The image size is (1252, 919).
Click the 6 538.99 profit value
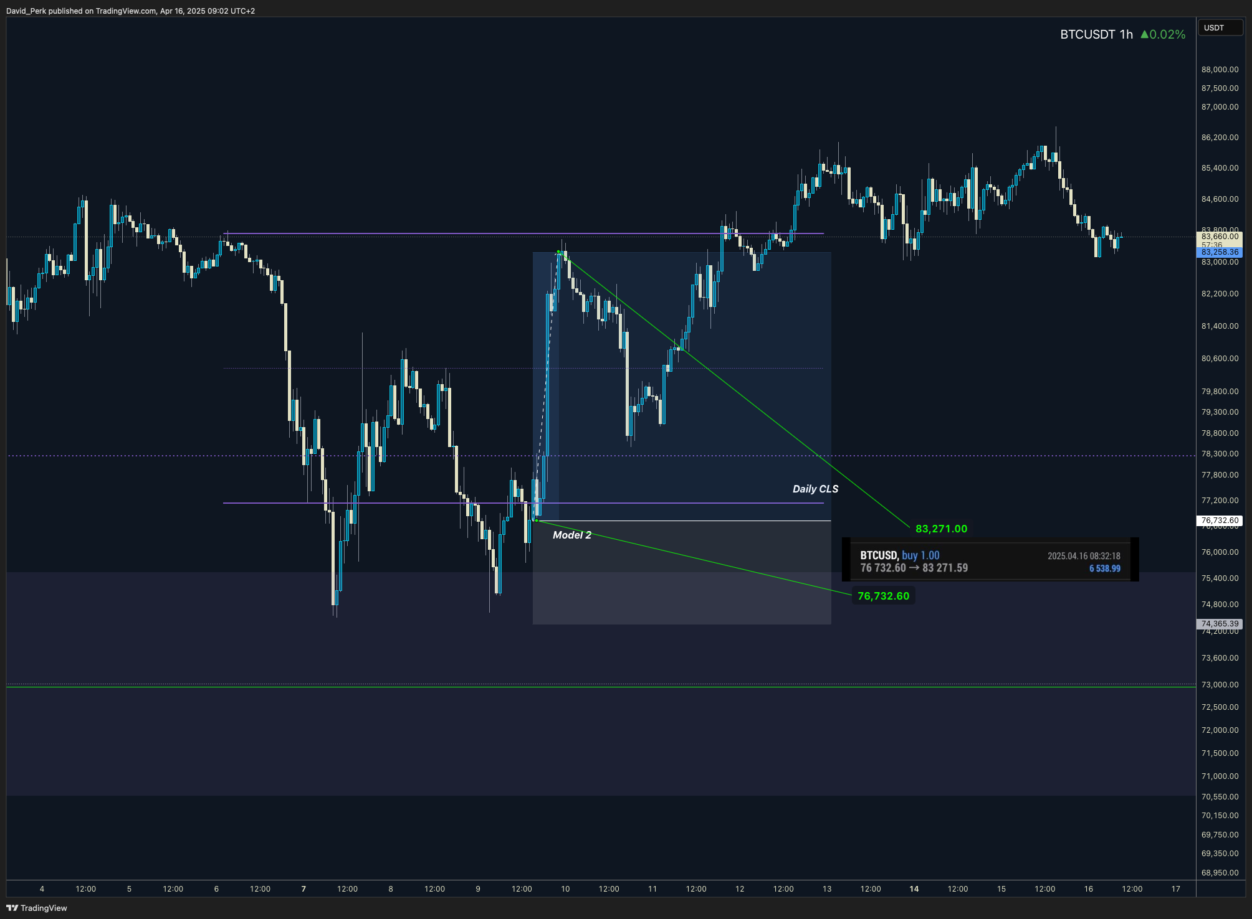(x=1104, y=568)
